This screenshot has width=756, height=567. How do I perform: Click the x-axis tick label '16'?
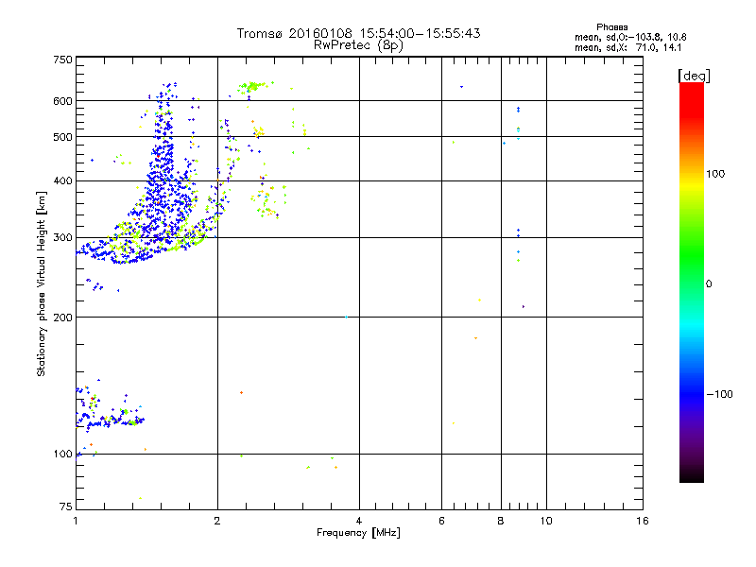(x=643, y=521)
